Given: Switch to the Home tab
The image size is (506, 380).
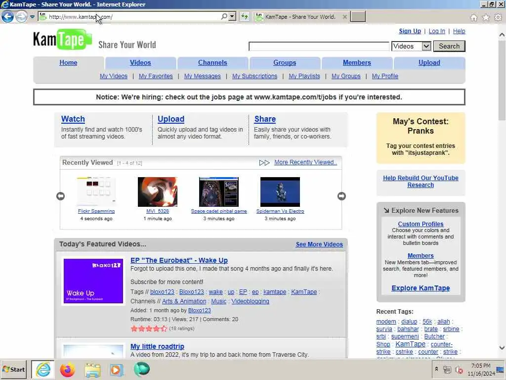Looking at the screenshot, I should coord(68,63).
